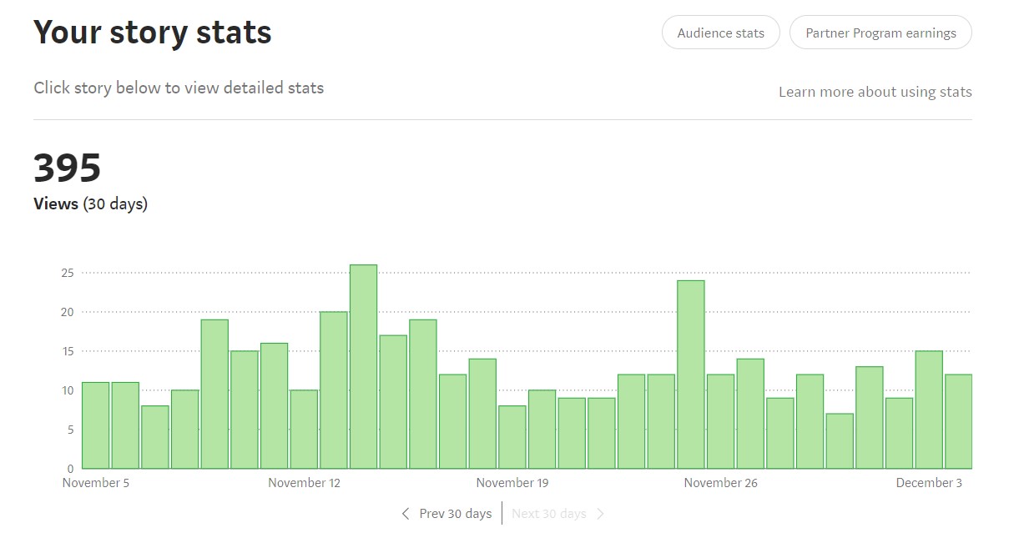Open the Audience stats page

click(720, 33)
